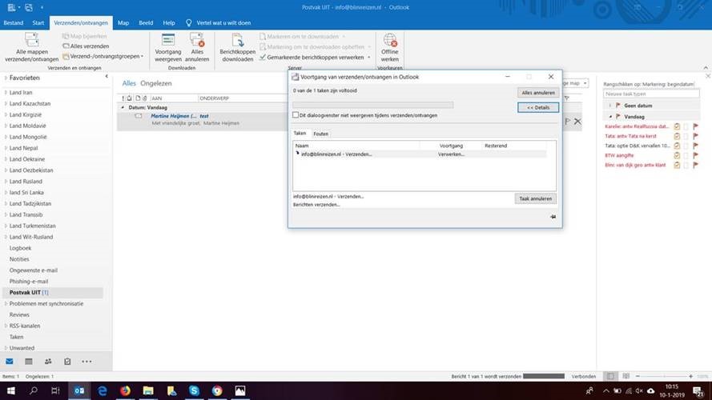This screenshot has height=400, width=712.
Task: Open File Explorer from taskbar
Action: point(148,390)
